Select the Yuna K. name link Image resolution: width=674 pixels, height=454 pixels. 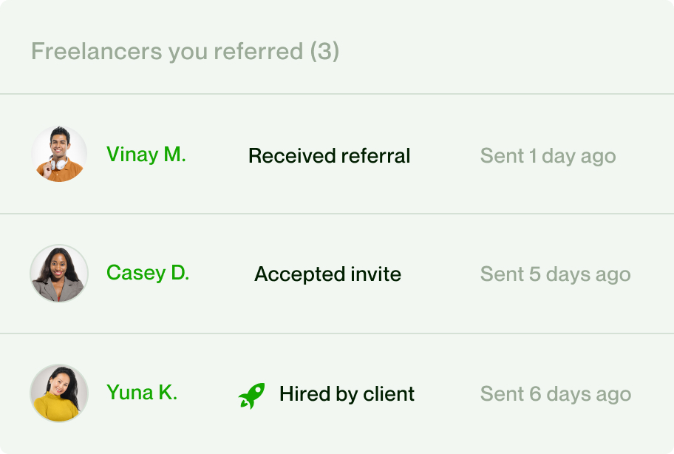pos(141,393)
